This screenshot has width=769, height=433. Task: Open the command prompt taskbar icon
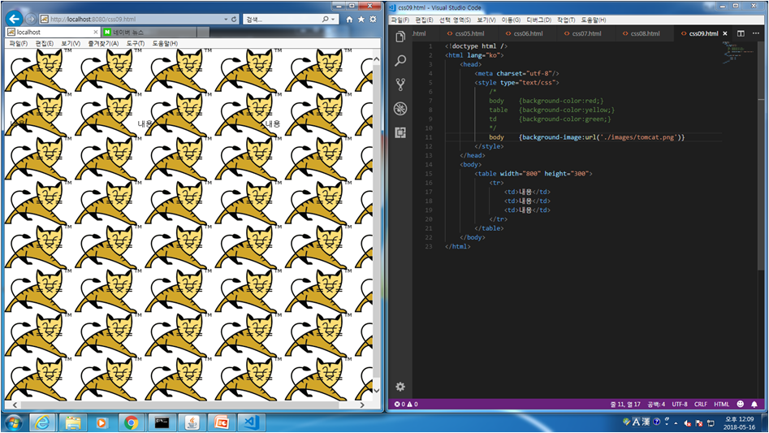(162, 422)
